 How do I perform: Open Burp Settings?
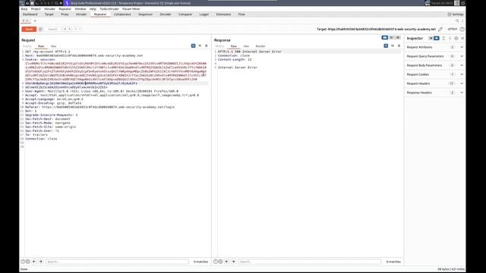click(456, 14)
